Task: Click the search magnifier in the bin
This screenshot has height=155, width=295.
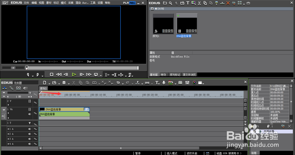Action: coord(171,3)
